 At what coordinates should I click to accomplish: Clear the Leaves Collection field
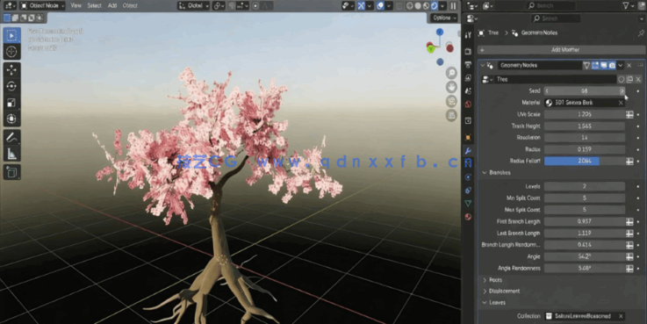coord(621,316)
